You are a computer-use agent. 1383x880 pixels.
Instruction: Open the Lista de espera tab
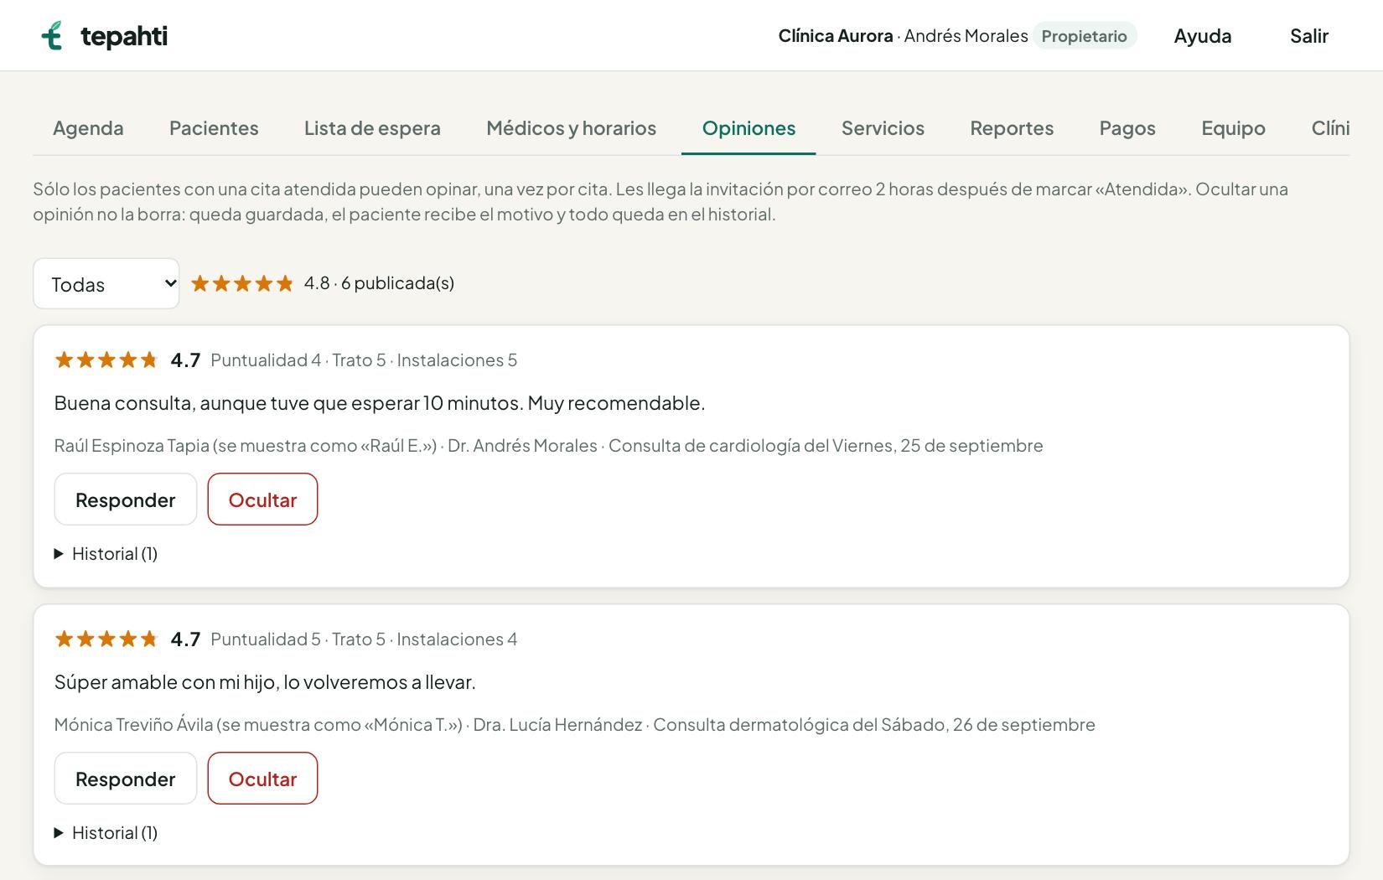tap(372, 128)
